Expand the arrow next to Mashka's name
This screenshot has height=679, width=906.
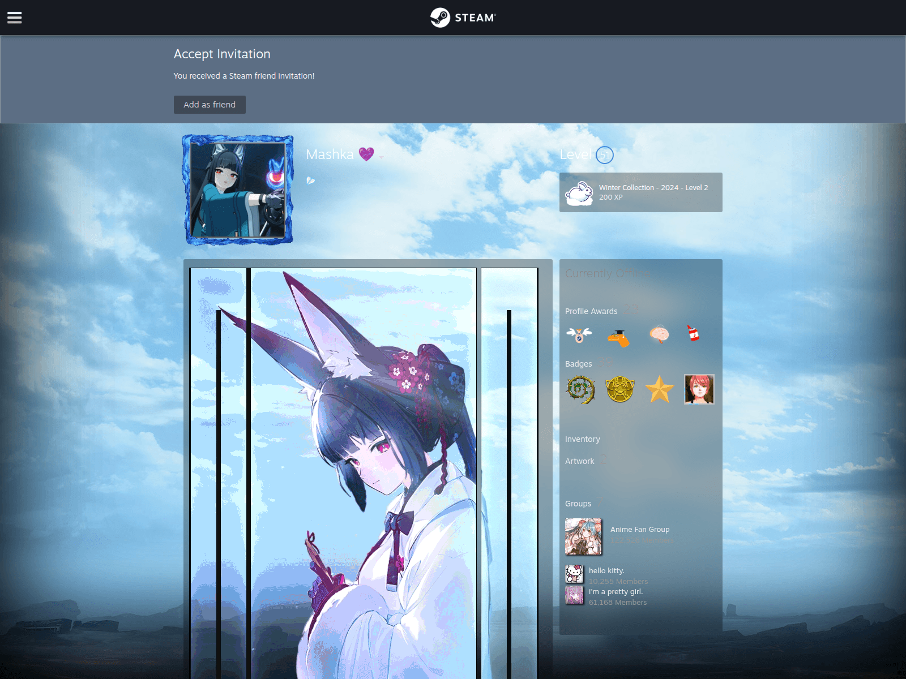pyautogui.click(x=382, y=157)
